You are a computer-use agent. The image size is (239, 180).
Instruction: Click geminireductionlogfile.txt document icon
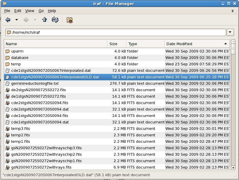8,84
